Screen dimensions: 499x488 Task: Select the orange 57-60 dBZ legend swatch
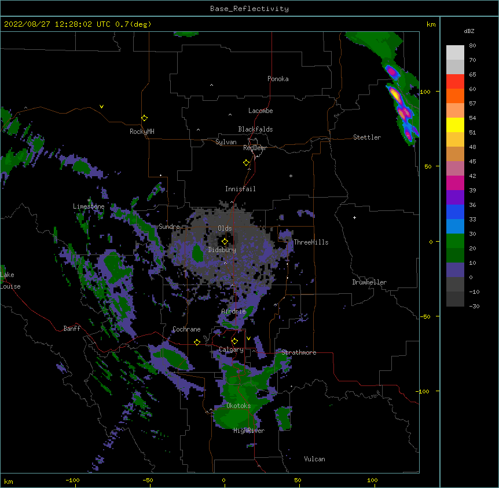pyautogui.click(x=455, y=96)
